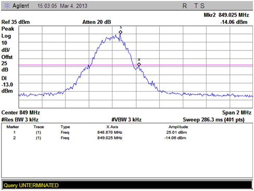Click the 'DI' display line label
This screenshot has height=191, width=254.
[4, 79]
